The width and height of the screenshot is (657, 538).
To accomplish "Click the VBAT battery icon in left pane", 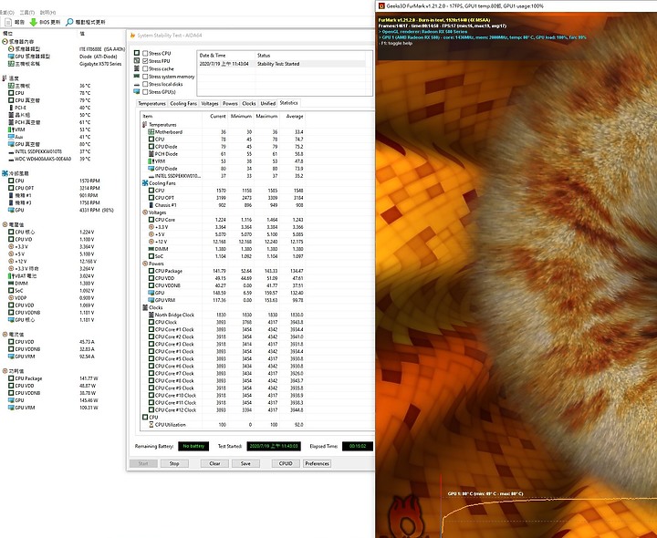I will click(x=11, y=275).
